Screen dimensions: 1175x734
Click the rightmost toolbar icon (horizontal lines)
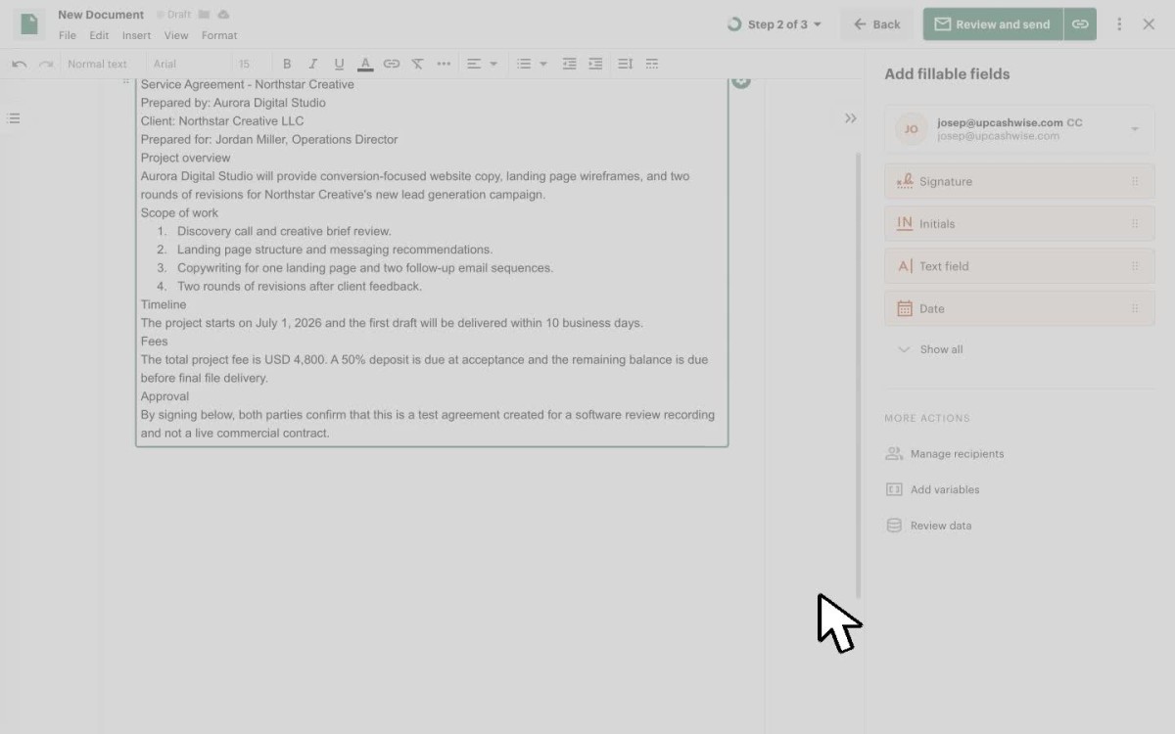pos(652,64)
